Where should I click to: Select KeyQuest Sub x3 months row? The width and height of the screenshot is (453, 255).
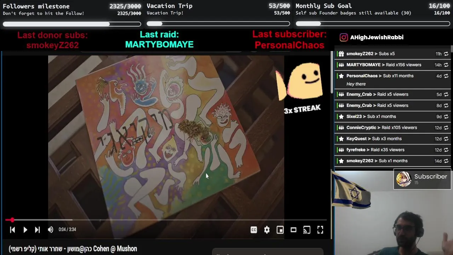coord(392,139)
